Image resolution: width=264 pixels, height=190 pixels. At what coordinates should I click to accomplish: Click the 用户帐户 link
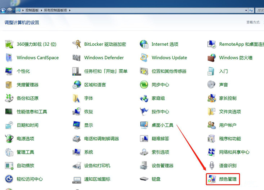click(228, 125)
